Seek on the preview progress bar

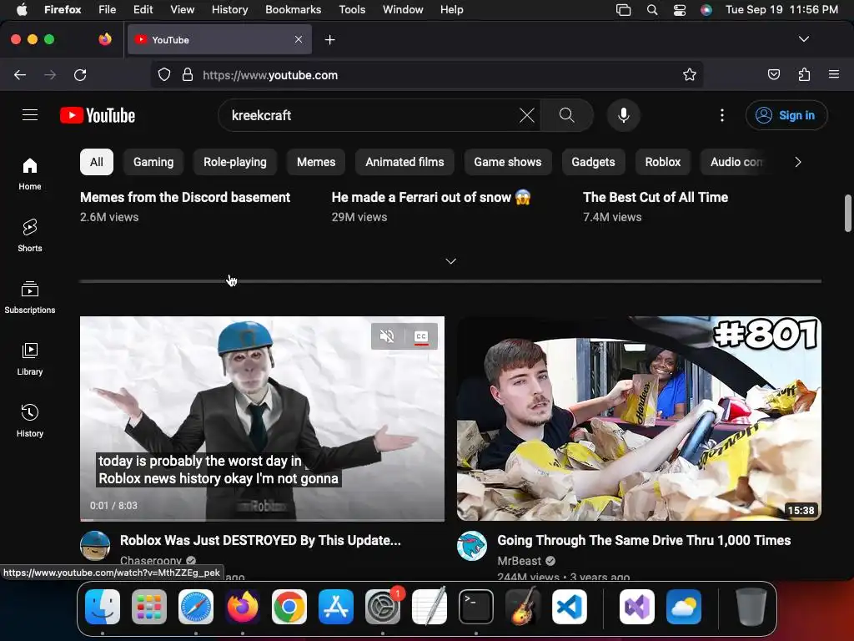(262, 520)
